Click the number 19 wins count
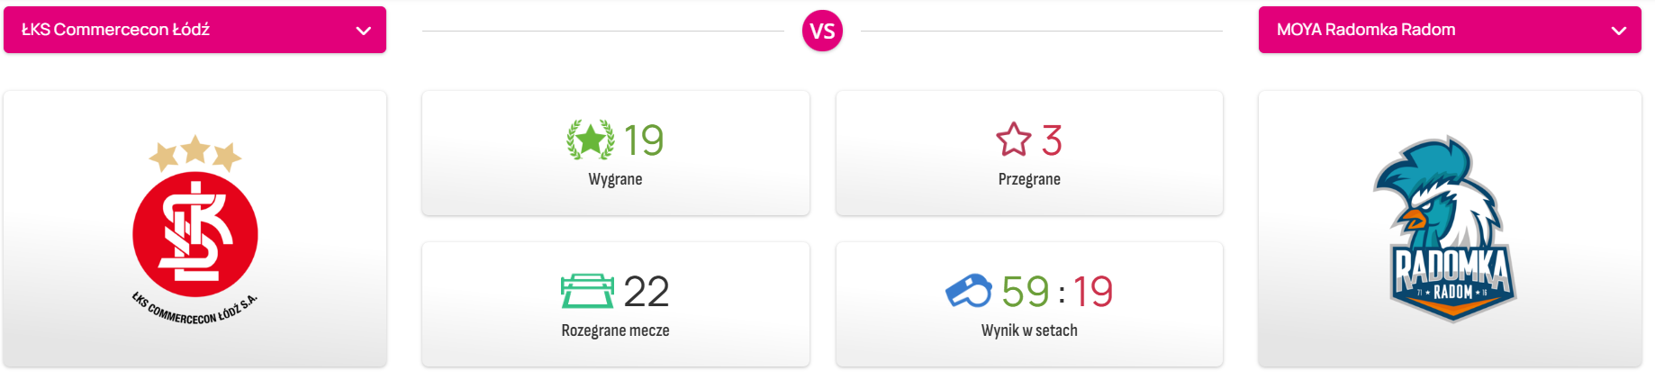 pyautogui.click(x=644, y=140)
